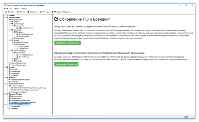This screenshot has height=122, width=199.
Task: Select the Поддержка group
Action: click(16, 73)
